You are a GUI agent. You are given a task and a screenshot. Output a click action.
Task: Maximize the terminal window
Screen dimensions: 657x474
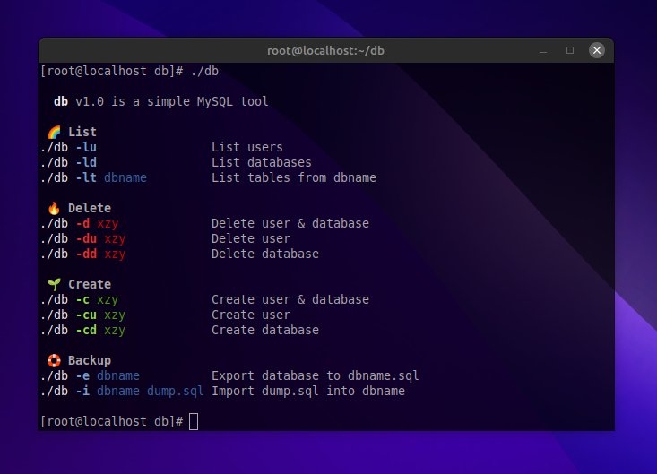(569, 50)
